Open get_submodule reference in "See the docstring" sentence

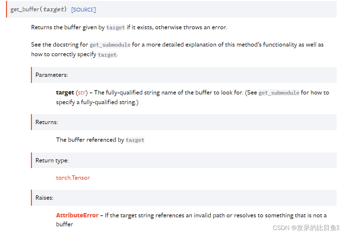(x=110, y=45)
